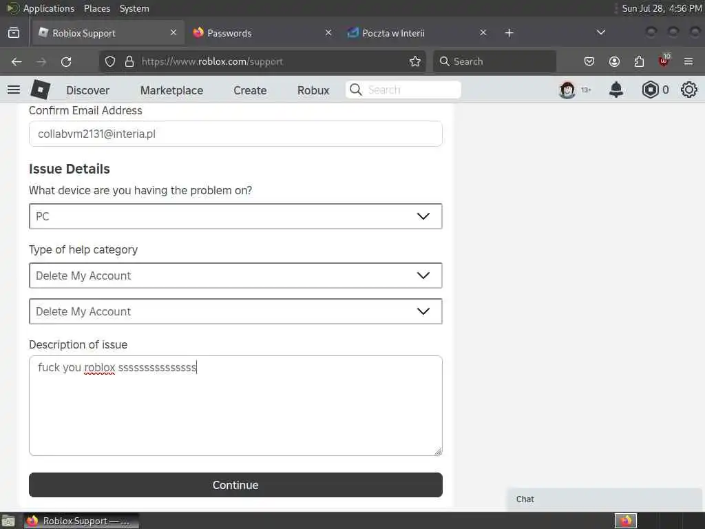This screenshot has height=529, width=705.
Task: Reload the current page
Action: click(66, 61)
